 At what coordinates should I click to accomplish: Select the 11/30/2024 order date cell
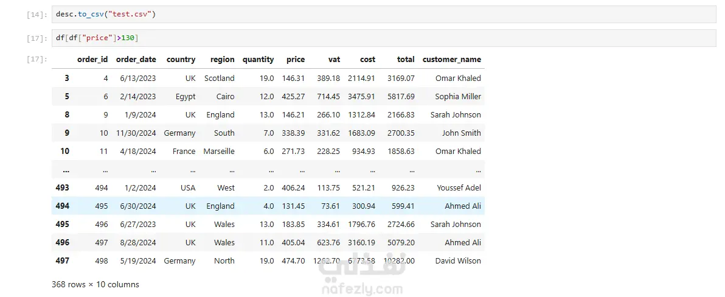[136, 133]
